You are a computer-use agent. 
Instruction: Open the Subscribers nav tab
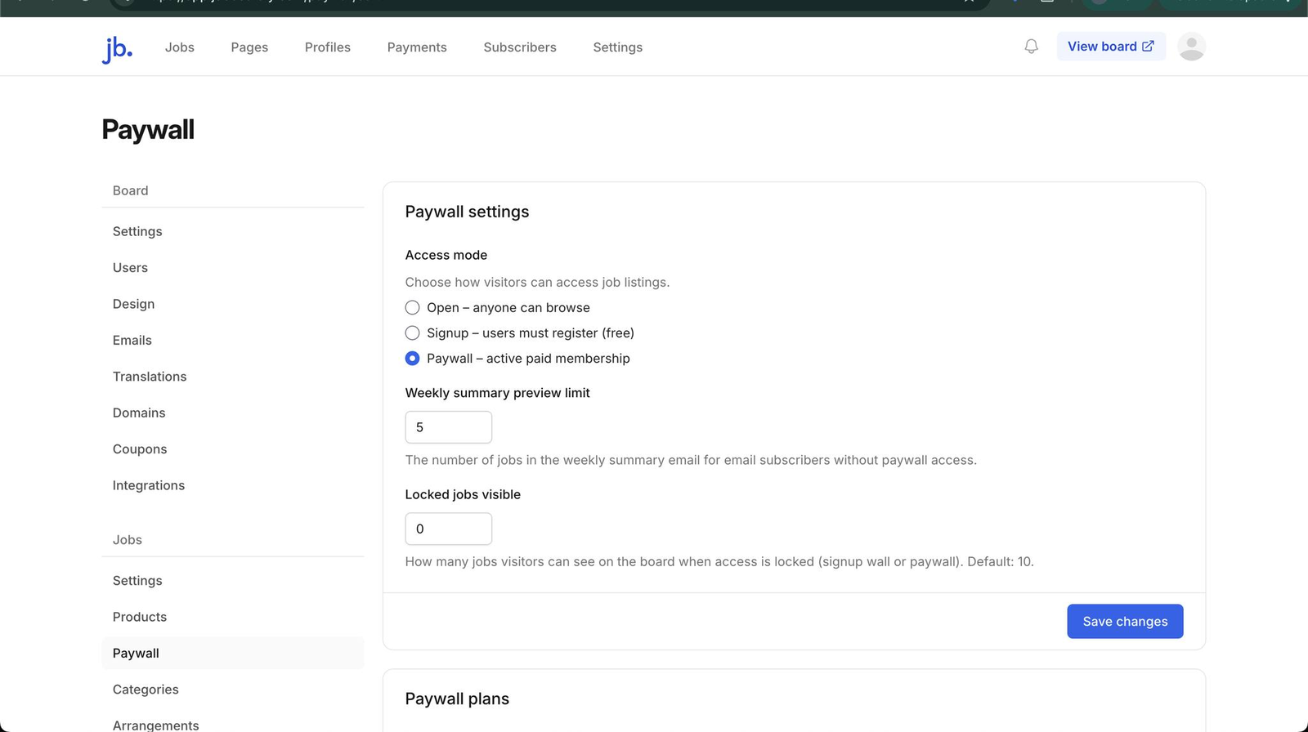[520, 47]
